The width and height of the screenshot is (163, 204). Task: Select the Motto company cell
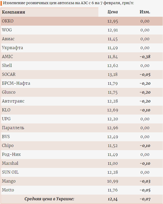[x=8, y=190]
